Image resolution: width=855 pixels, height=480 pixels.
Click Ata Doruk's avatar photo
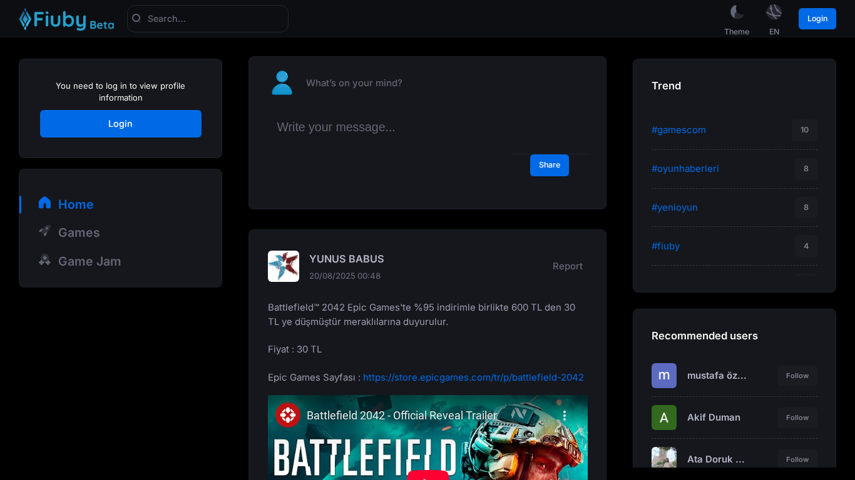point(664,457)
